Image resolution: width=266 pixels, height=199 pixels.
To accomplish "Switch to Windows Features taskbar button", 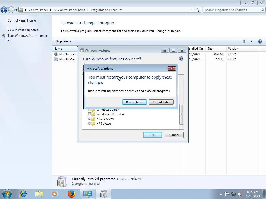I will click(103, 194).
